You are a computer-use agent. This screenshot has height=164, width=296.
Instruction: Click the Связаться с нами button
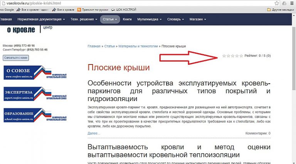pyautogui.click(x=16, y=58)
